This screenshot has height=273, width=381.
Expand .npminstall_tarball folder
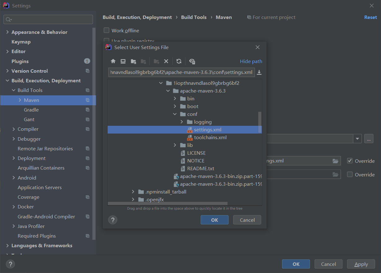(133, 192)
